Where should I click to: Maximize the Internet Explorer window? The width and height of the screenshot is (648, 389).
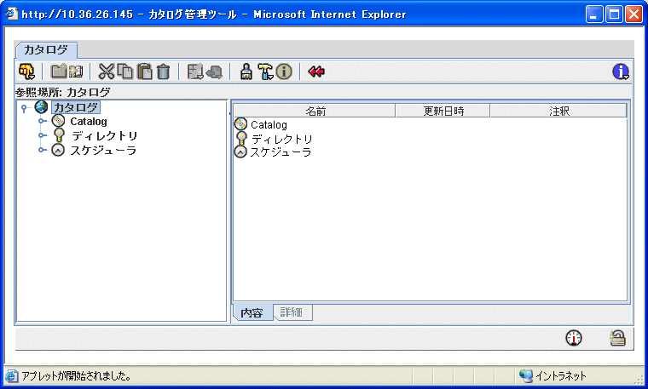[x=614, y=14]
